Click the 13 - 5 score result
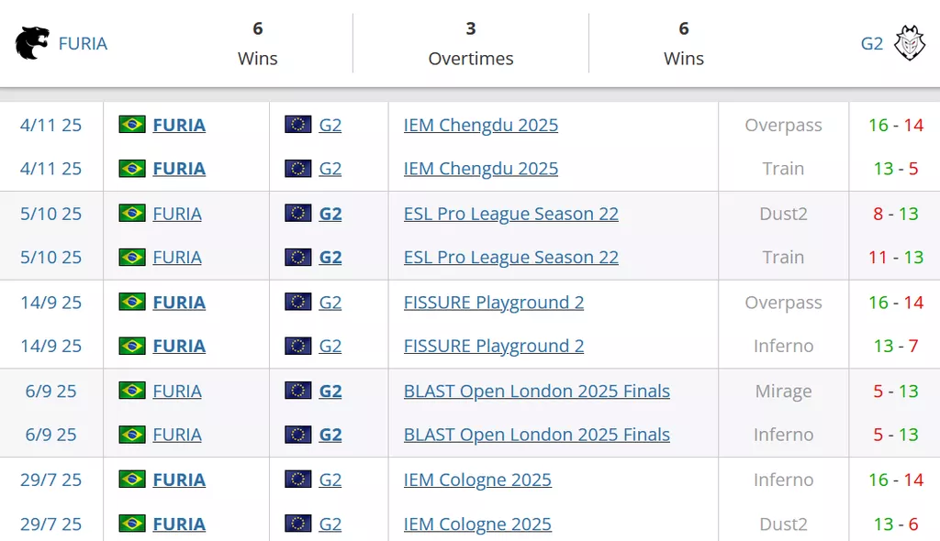This screenshot has height=541, width=940. pyautogui.click(x=895, y=169)
